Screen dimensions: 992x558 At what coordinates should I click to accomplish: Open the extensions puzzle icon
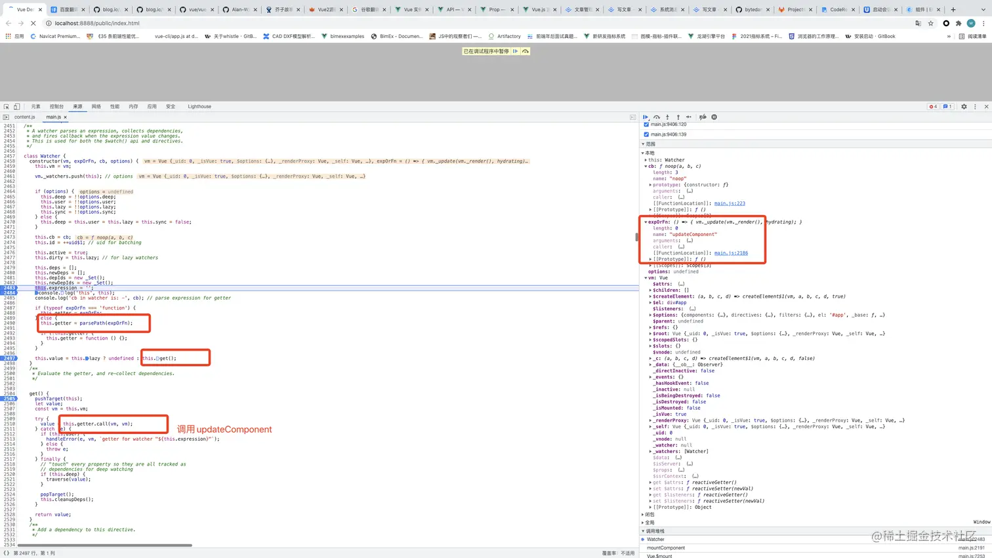tap(959, 23)
